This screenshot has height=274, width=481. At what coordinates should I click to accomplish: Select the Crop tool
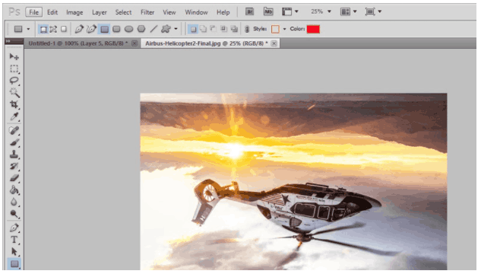14,104
